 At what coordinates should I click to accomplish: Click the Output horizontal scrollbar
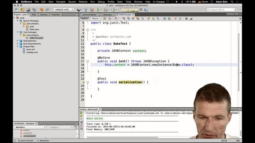(122, 137)
